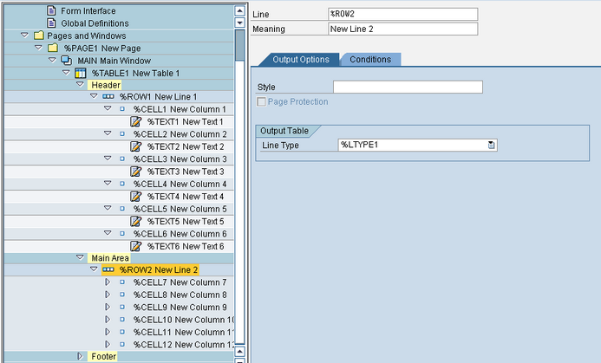Viewport: 601px width, 363px height.
Task: Click the %CELL3 column icon
Action: point(122,159)
